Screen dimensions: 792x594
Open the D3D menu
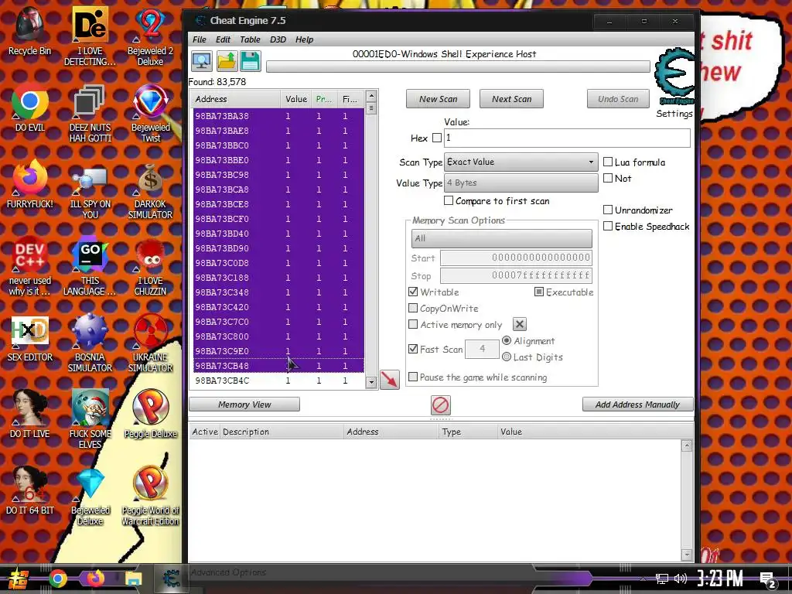tap(278, 39)
